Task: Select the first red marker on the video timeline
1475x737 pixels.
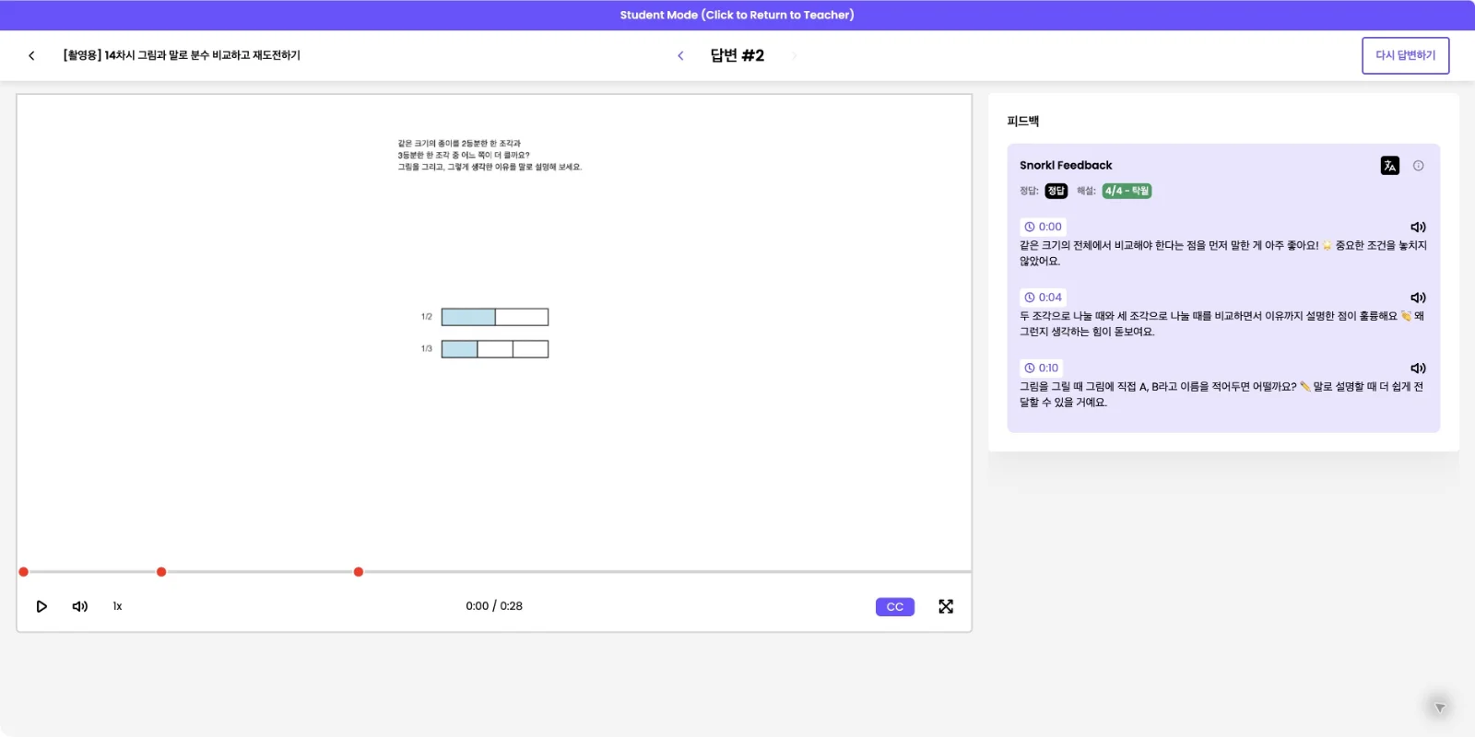Action: click(24, 572)
